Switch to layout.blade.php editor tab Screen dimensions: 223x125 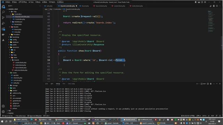click(101, 6)
